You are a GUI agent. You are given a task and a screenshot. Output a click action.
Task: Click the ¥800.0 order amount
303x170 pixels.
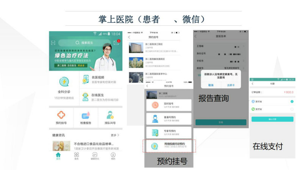coord(289,92)
